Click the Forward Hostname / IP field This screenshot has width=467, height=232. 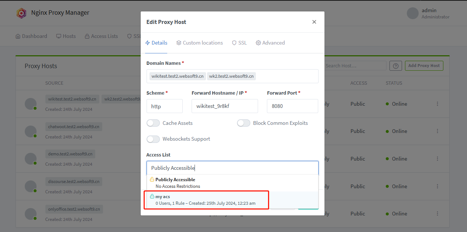point(224,106)
